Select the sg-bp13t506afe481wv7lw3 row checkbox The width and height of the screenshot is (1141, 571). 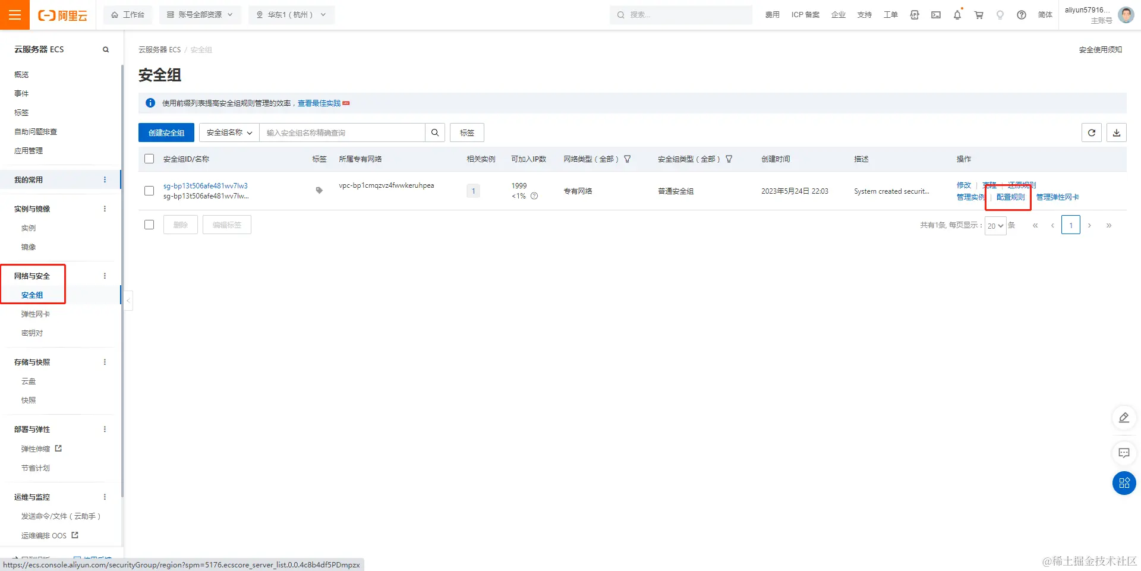[149, 191]
